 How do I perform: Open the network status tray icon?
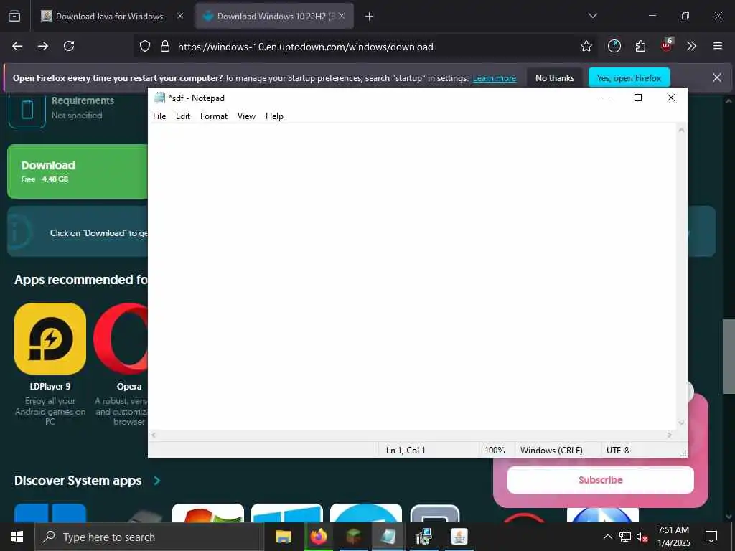[x=625, y=537]
